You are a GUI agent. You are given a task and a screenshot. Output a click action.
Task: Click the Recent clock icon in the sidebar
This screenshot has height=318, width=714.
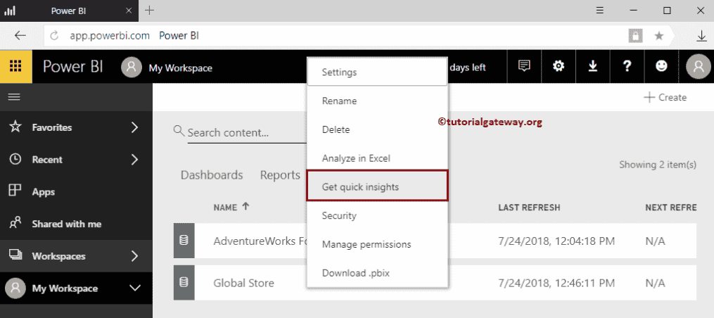[x=15, y=160]
